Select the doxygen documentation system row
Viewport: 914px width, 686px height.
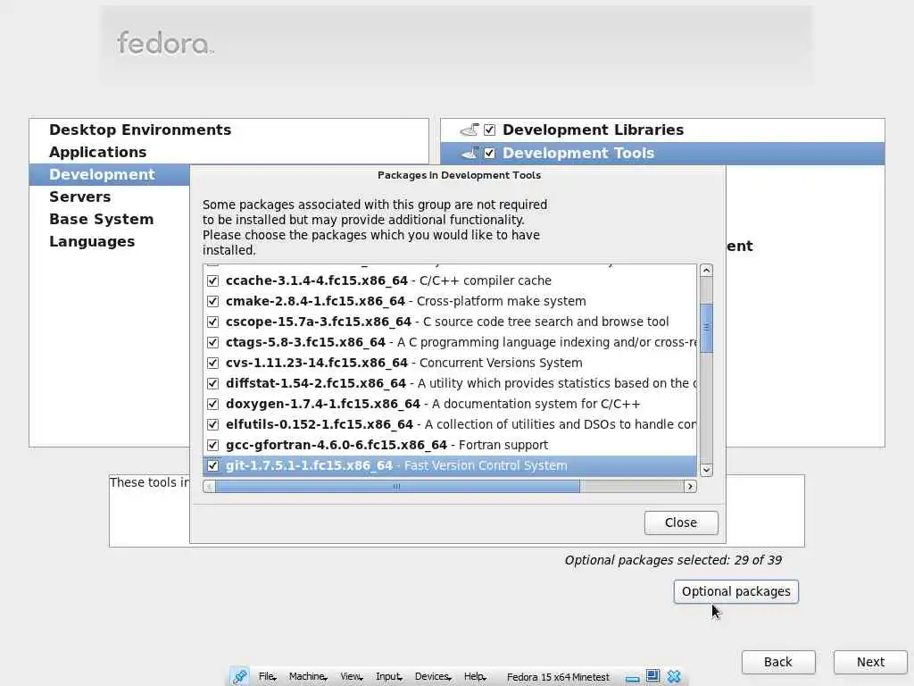[450, 404]
